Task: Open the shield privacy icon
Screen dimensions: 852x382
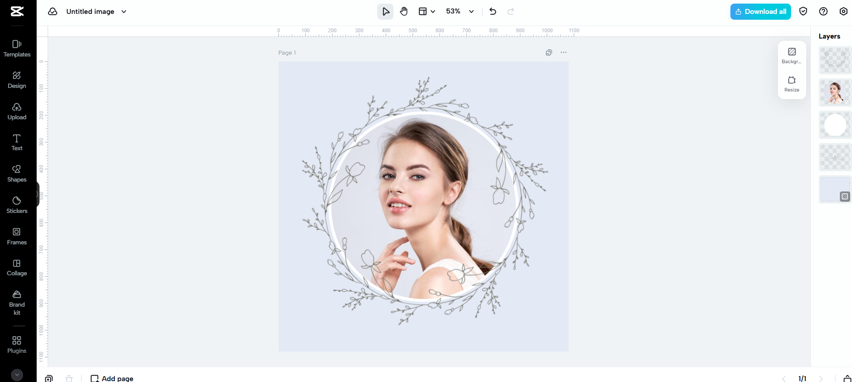Action: point(803,12)
